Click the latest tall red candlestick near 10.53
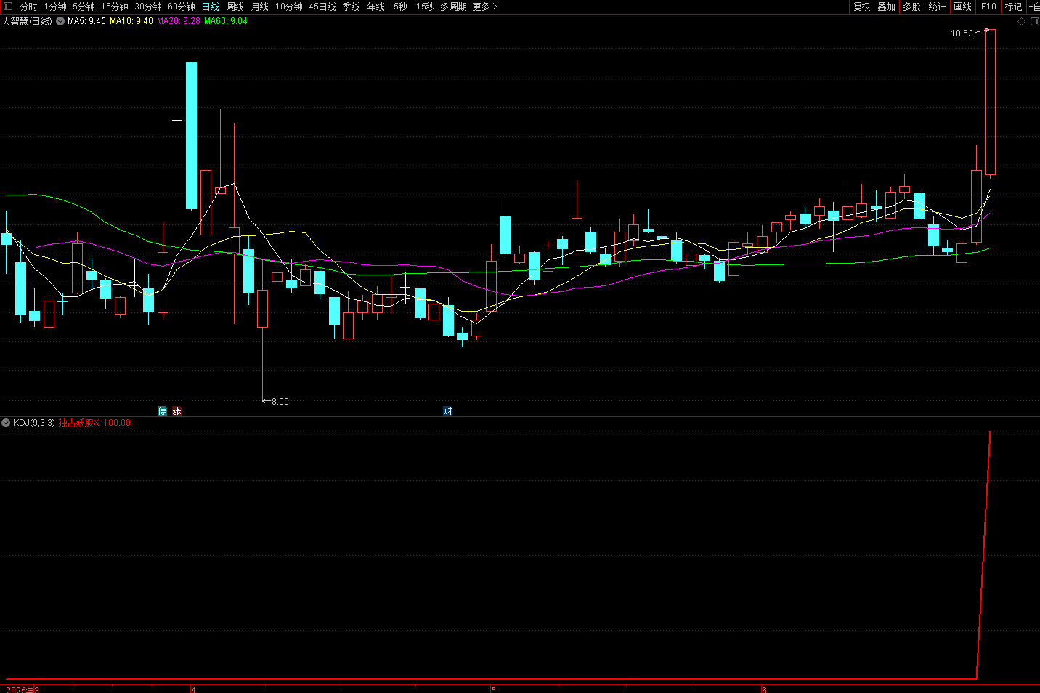Image resolution: width=1040 pixels, height=693 pixels. pos(990,102)
